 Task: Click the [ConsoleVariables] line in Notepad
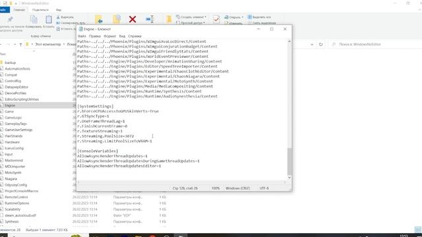(x=98, y=151)
